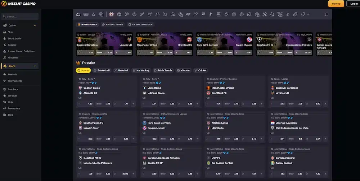The width and height of the screenshot is (360, 181).
Task: Select the Basketball popular filter
Action: (102, 70)
